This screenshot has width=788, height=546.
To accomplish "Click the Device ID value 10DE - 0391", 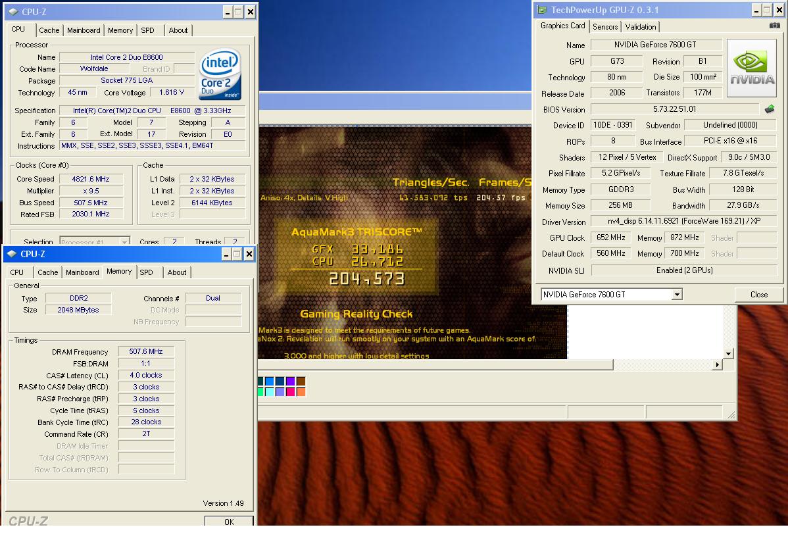I will click(613, 125).
